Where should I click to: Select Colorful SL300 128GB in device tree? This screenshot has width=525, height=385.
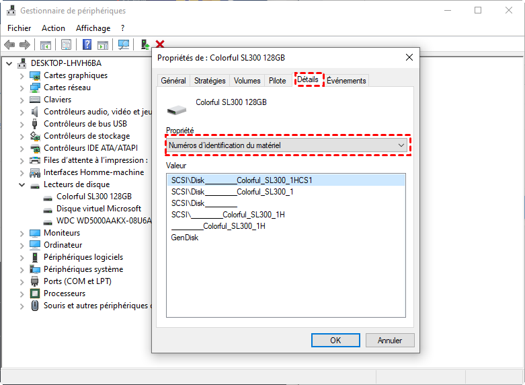click(94, 197)
